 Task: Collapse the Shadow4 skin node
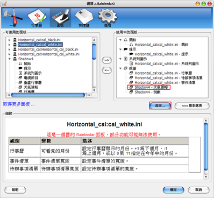click(10, 59)
